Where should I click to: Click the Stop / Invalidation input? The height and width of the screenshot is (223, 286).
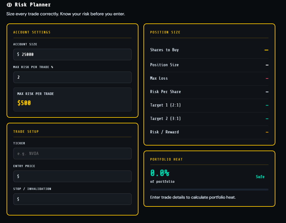pos(73,199)
